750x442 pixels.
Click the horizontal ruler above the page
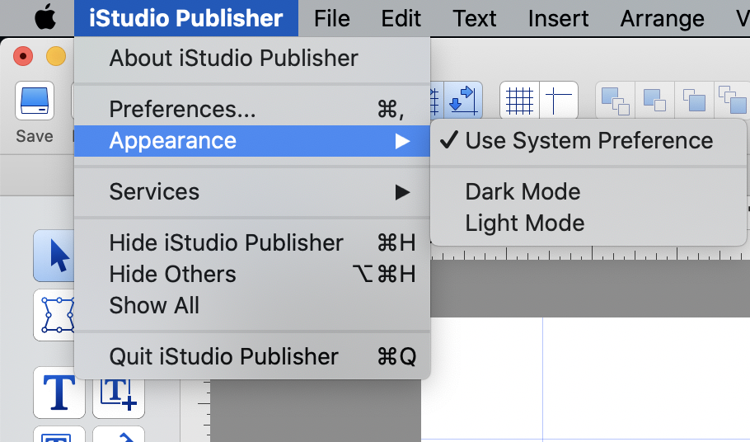point(590,253)
